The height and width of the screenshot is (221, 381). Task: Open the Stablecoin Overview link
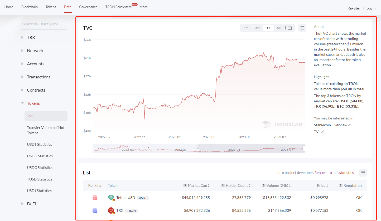[331, 125]
